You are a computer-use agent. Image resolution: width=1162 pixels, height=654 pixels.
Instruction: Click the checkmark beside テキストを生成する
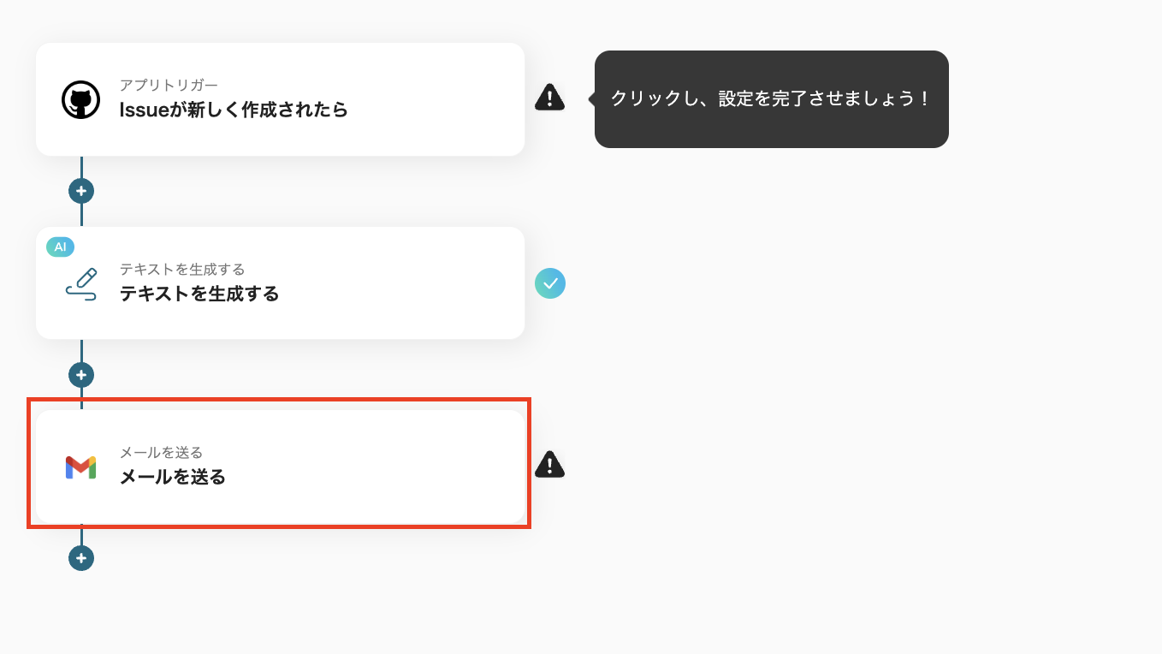coord(550,283)
